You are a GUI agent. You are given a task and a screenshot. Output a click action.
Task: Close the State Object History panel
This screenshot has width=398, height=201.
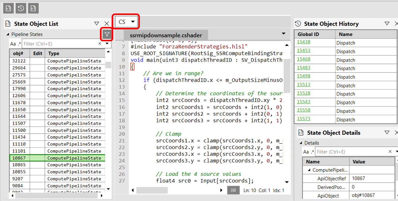click(396, 24)
